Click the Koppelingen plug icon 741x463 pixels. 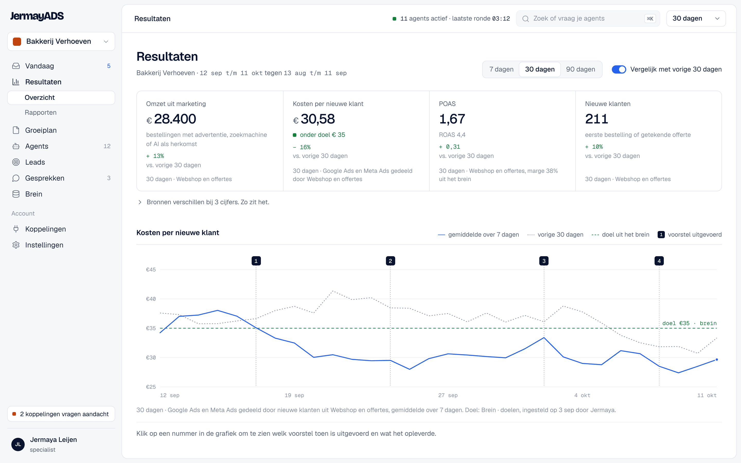[x=16, y=229]
